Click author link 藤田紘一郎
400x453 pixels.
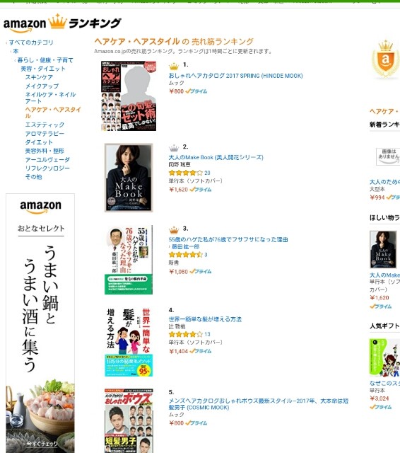click(186, 247)
